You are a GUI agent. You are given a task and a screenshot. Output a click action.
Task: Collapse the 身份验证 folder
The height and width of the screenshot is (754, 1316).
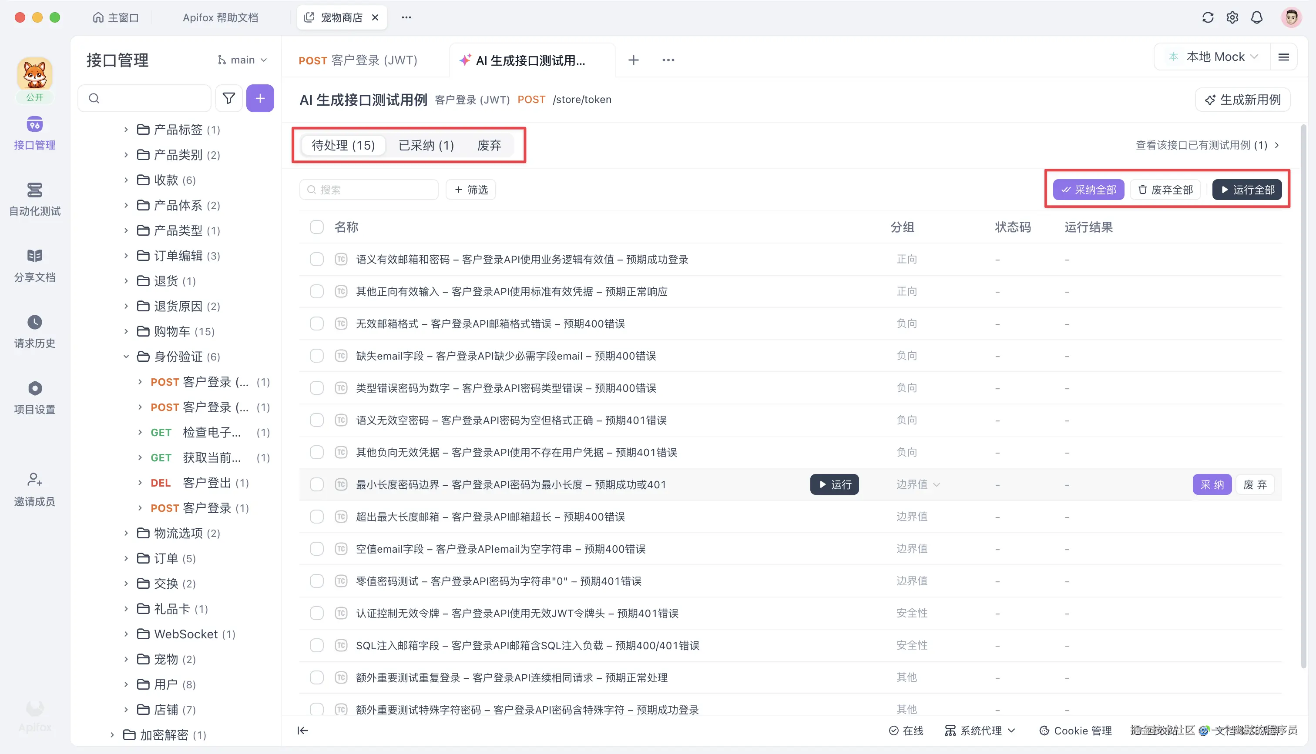[126, 356]
